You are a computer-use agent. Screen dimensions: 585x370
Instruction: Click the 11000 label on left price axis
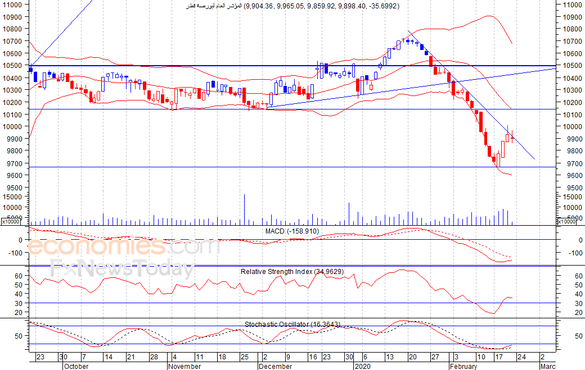point(12,4)
